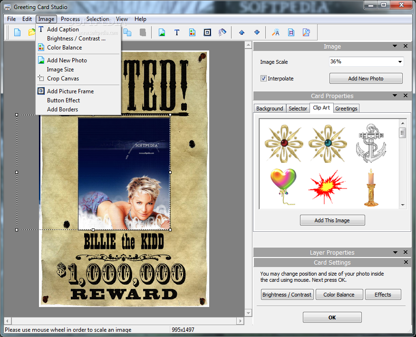416x337 pixels.
Task: Click the Add Picture Frame toolbar icon
Action: pos(207,32)
